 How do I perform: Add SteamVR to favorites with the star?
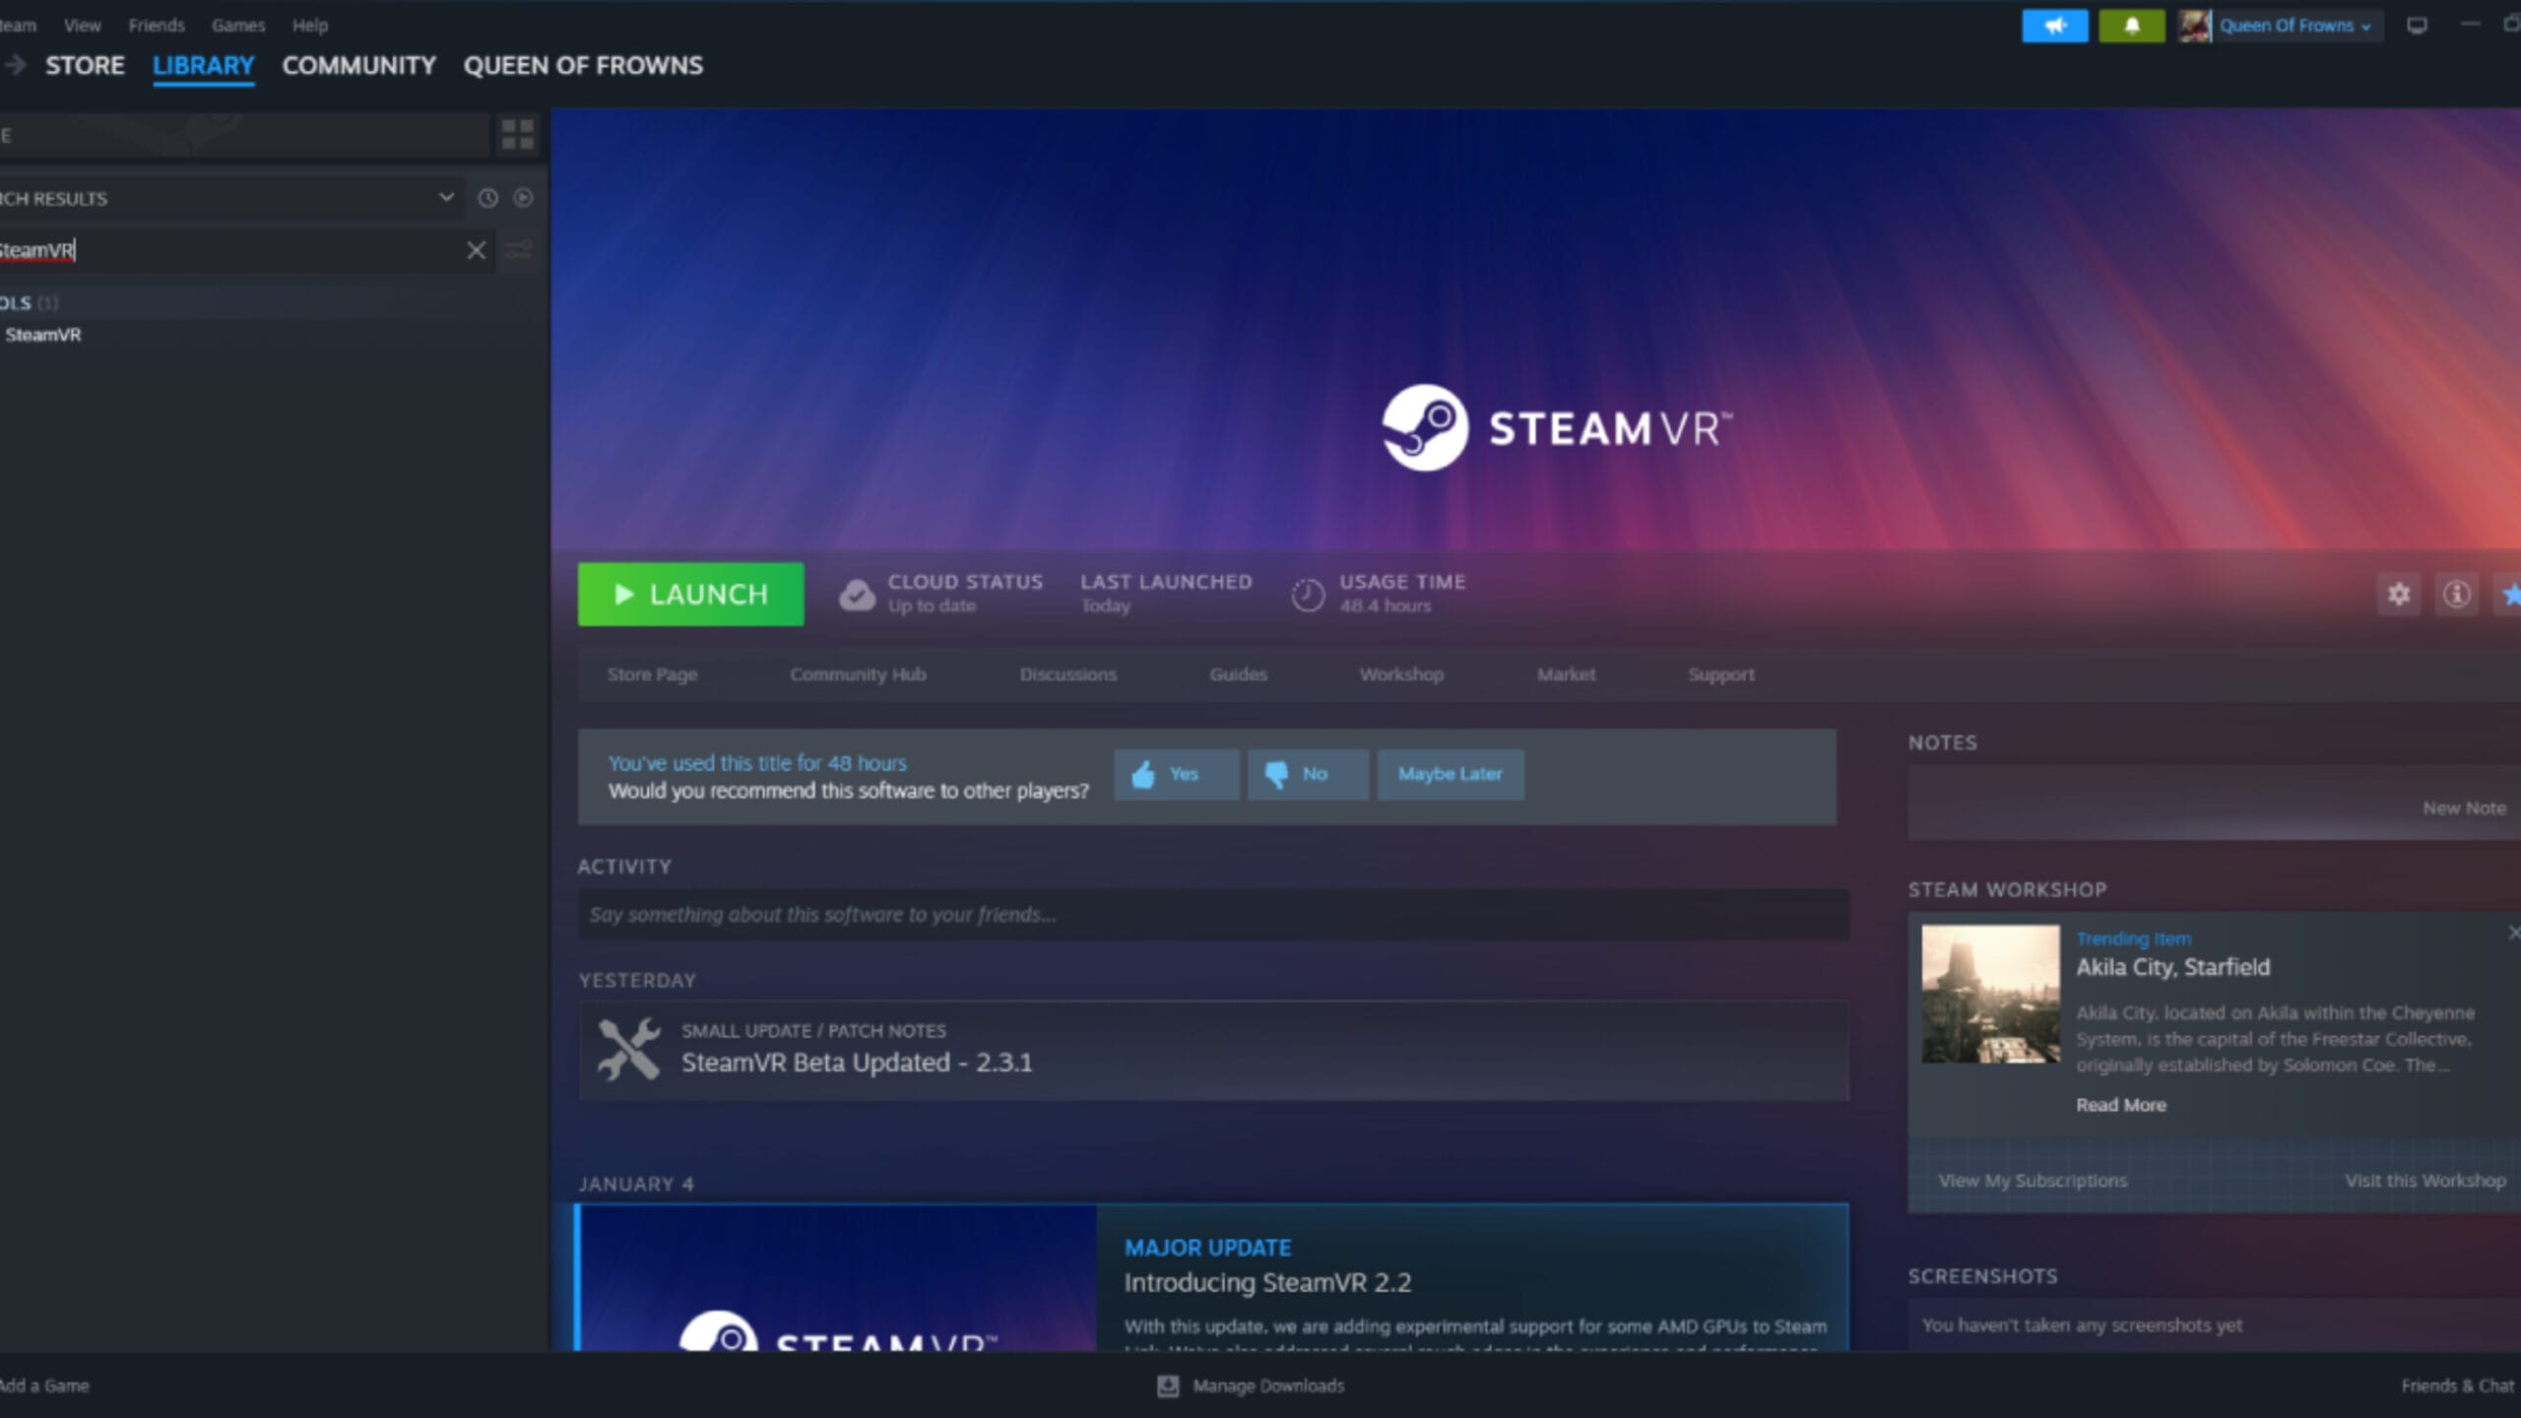pyautogui.click(x=2510, y=594)
